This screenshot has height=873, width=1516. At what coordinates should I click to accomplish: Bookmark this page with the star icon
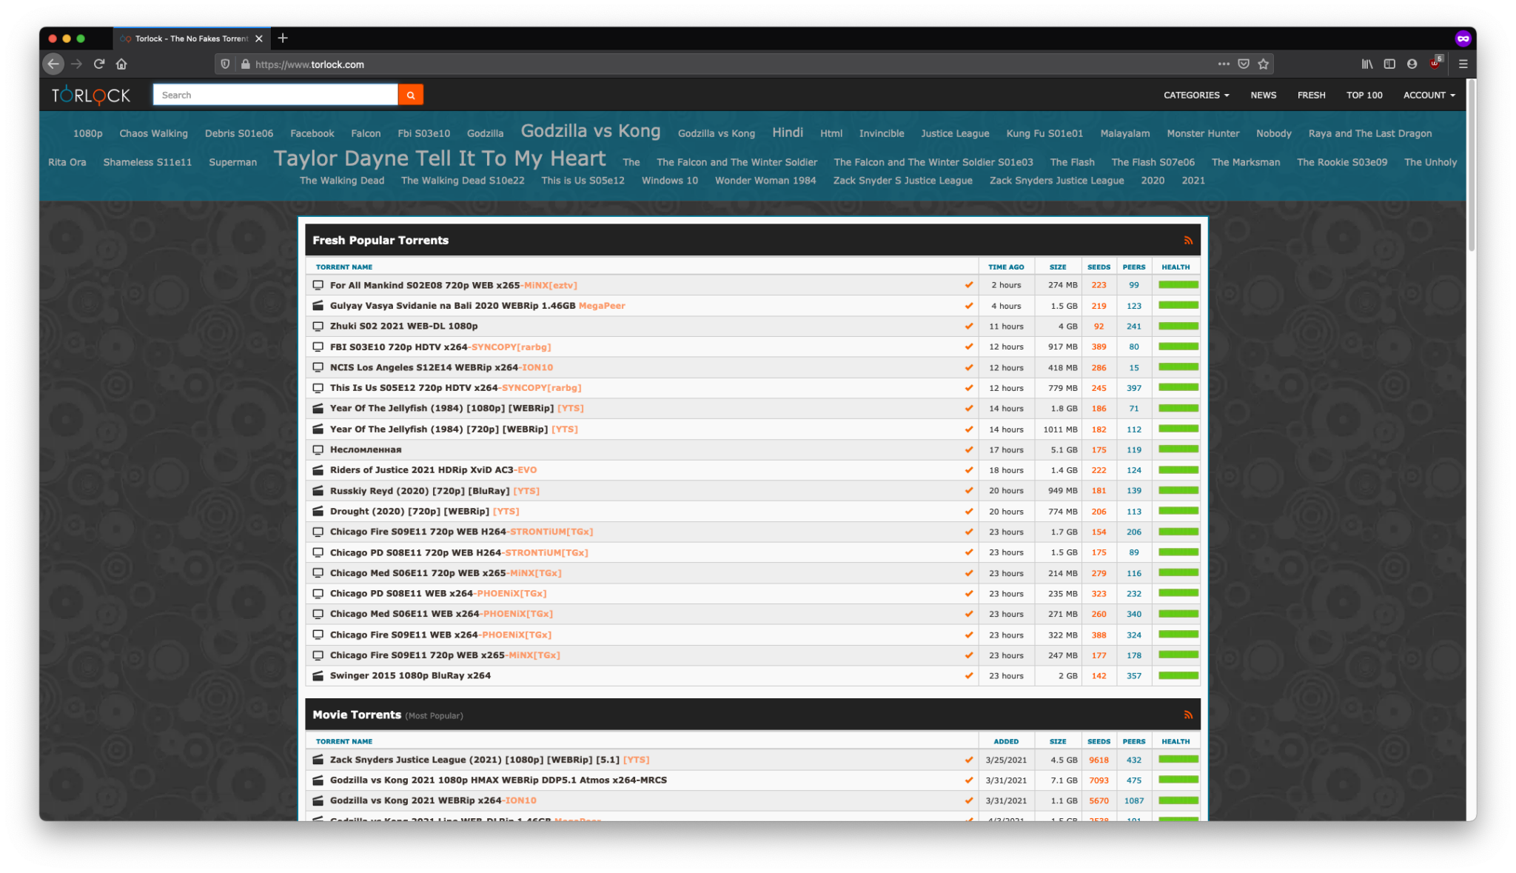[x=1264, y=64]
